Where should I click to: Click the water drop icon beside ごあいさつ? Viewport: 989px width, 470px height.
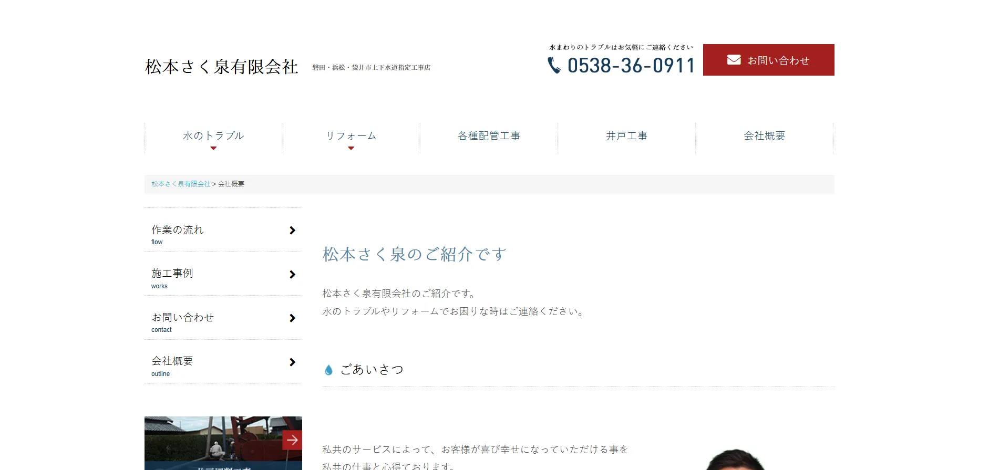(x=328, y=370)
